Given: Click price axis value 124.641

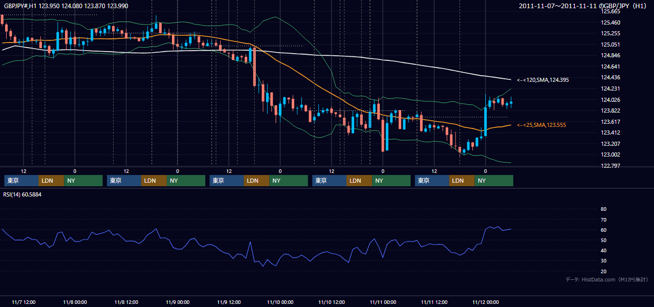Looking at the screenshot, I should (x=610, y=67).
